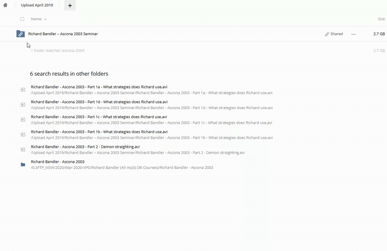Open Part 2 Demon straighting video result

click(85, 147)
